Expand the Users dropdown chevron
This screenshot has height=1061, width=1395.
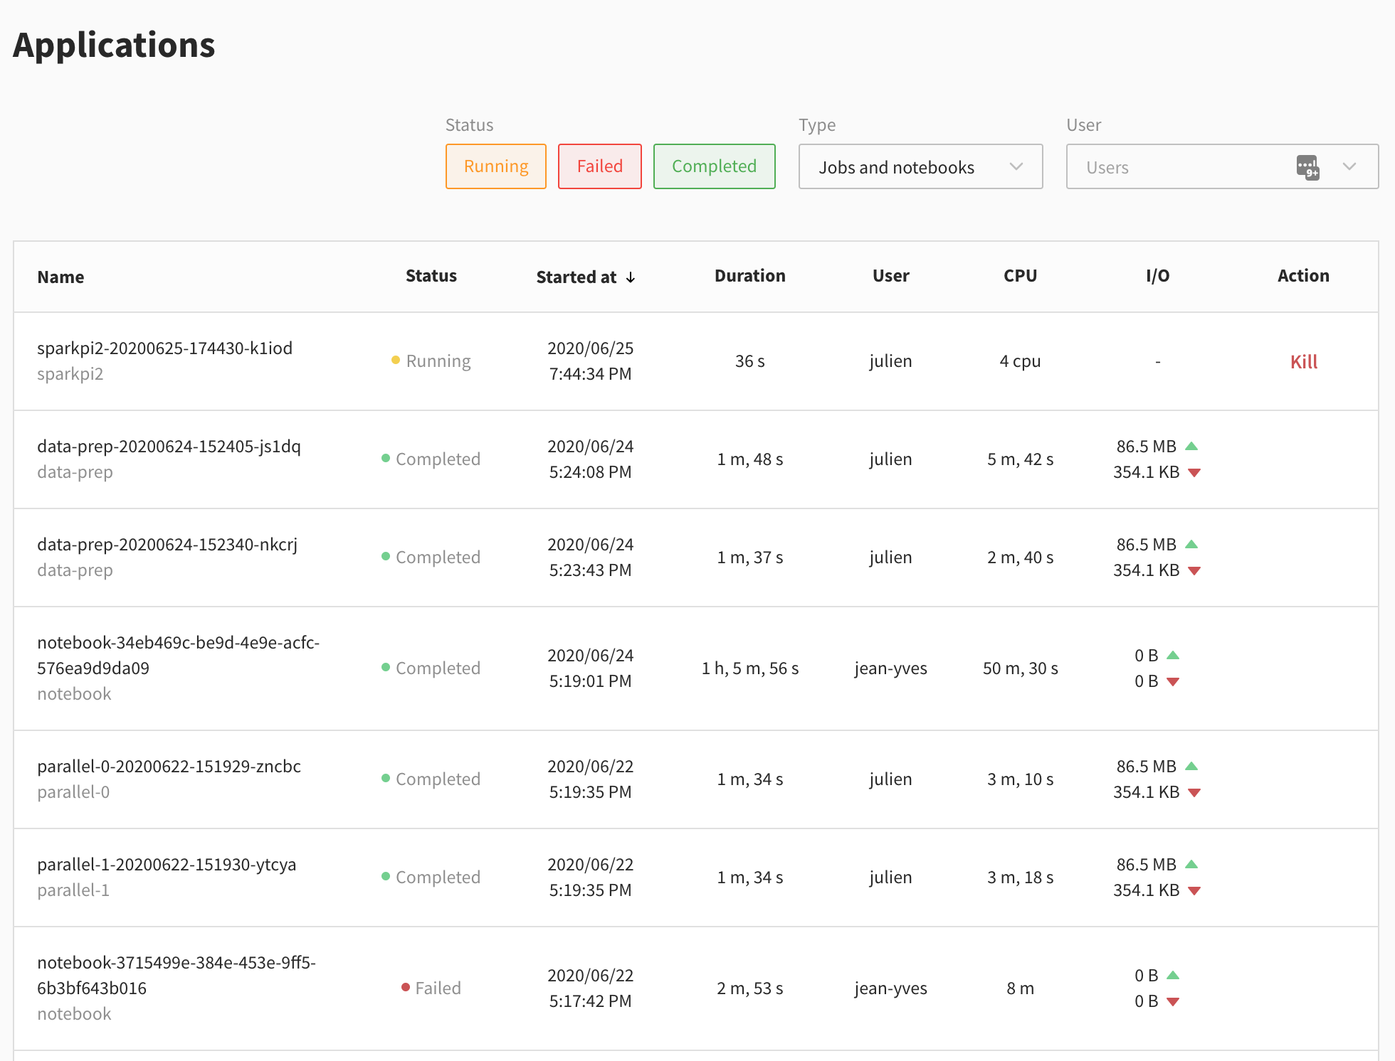[x=1349, y=166]
